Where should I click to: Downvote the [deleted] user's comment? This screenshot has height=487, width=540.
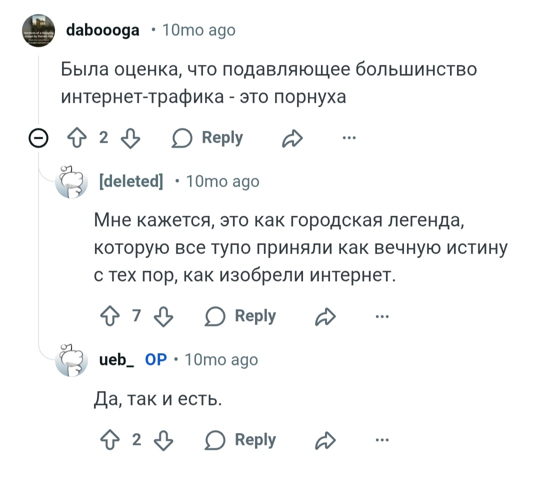click(x=162, y=317)
